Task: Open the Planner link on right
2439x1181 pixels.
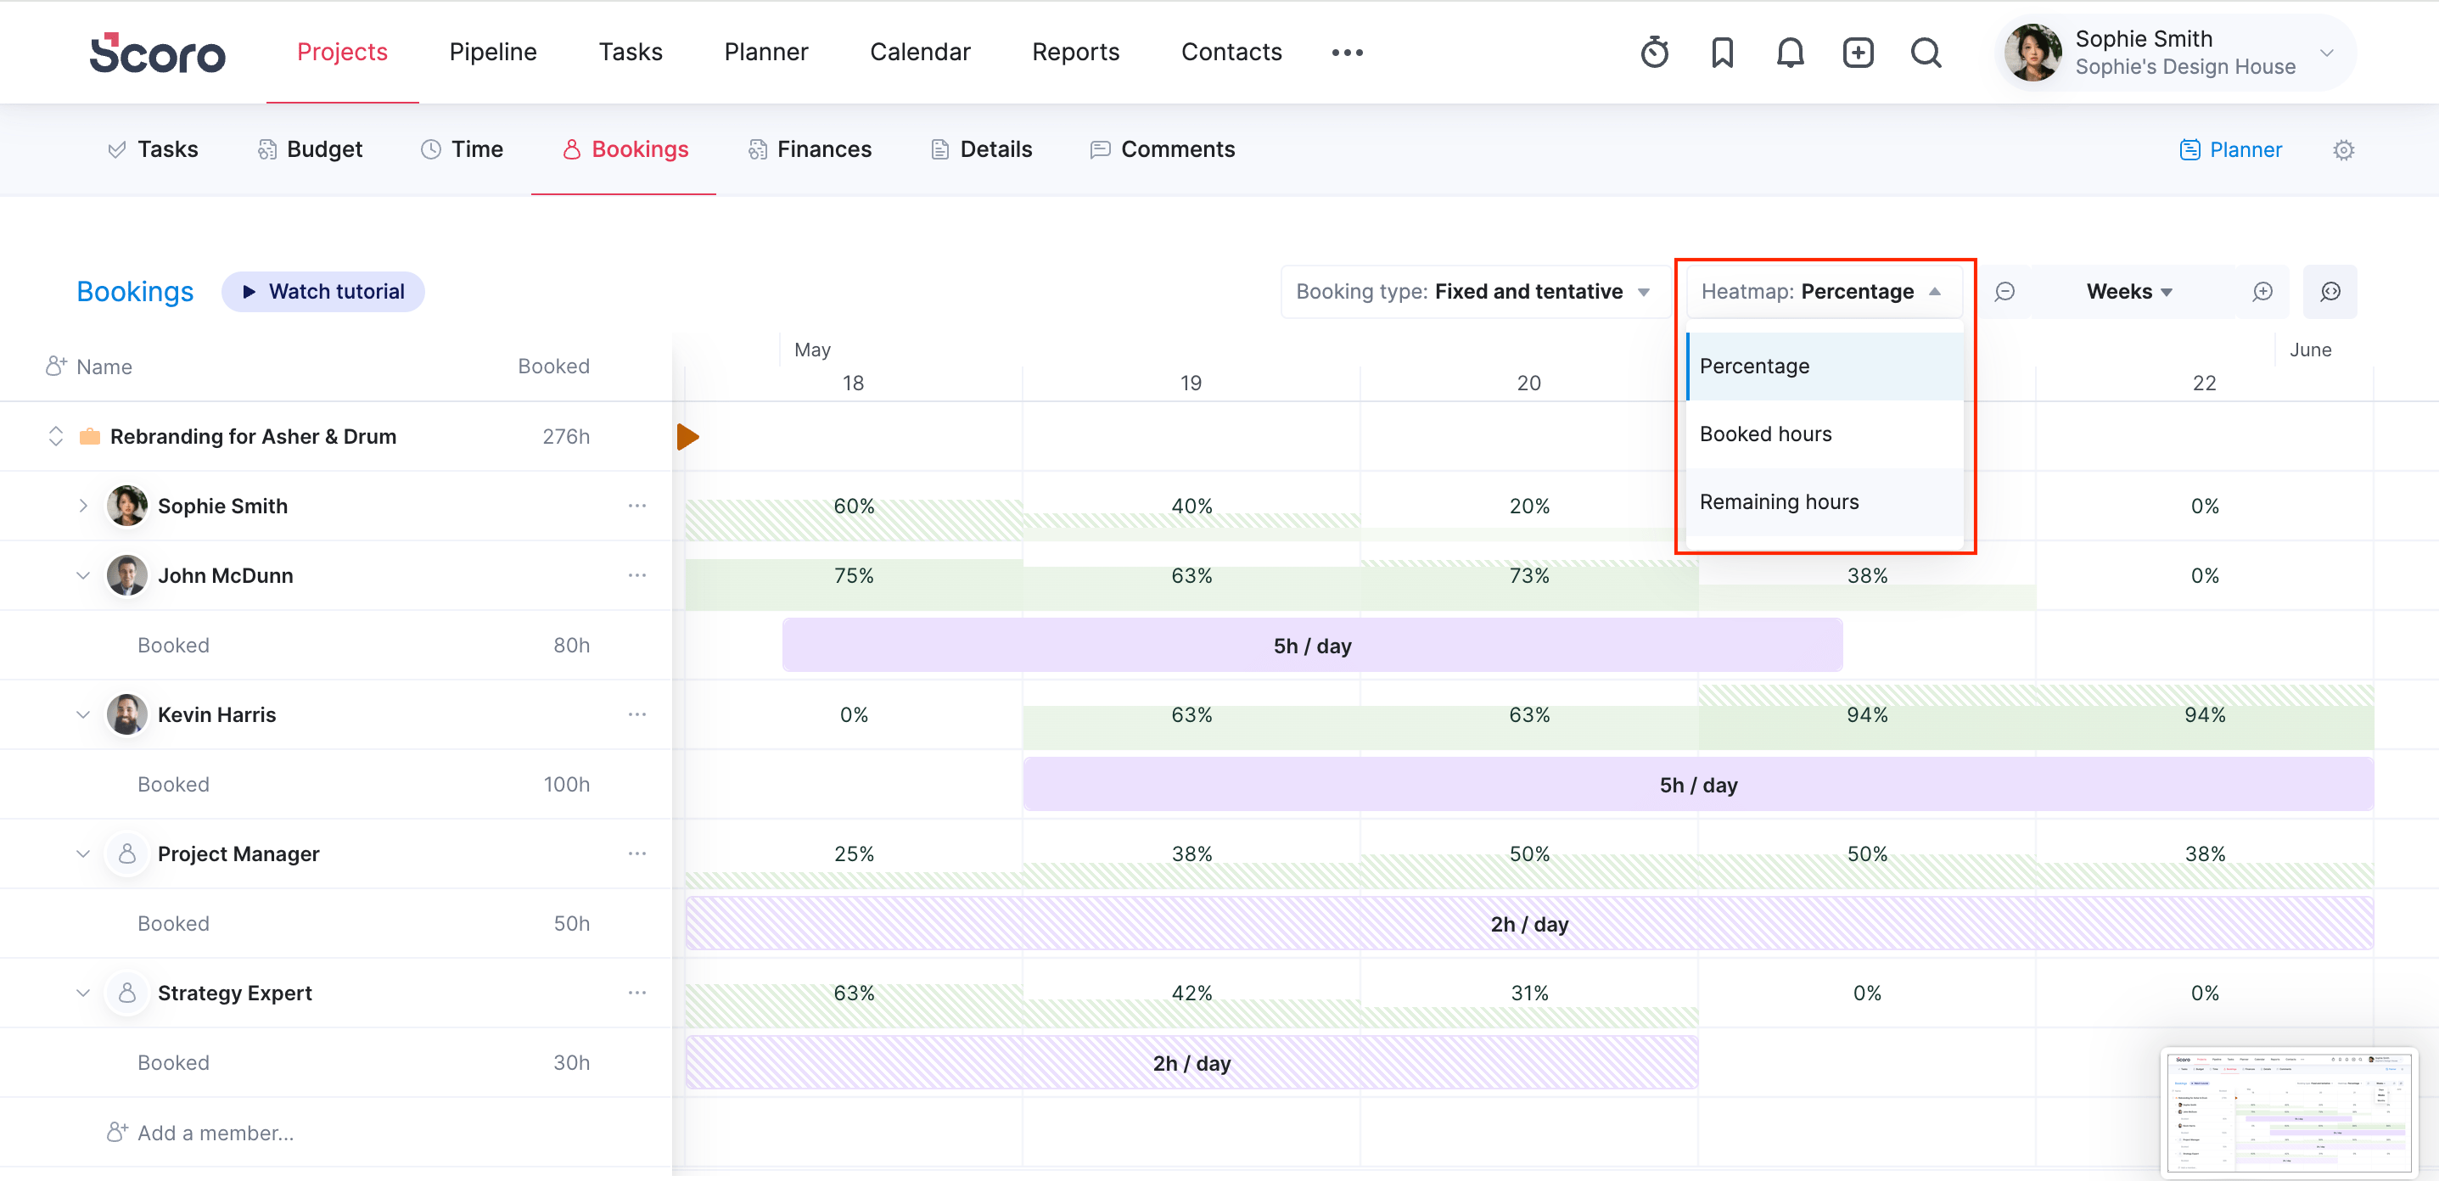Action: click(2231, 149)
